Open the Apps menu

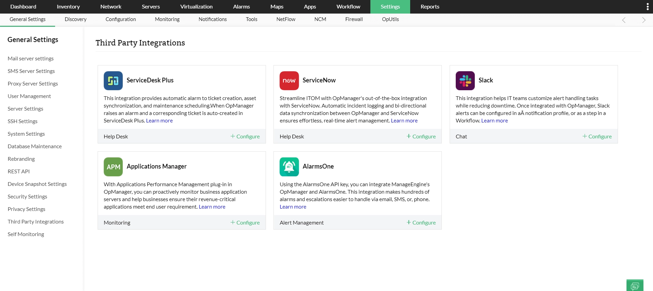(310, 7)
